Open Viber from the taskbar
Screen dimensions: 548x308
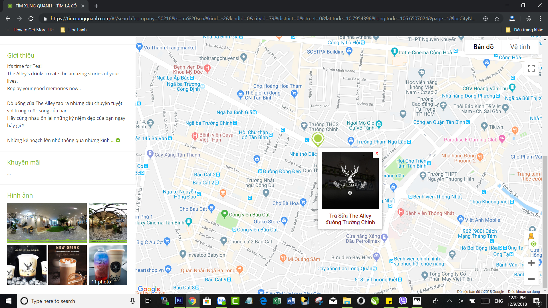point(403,301)
